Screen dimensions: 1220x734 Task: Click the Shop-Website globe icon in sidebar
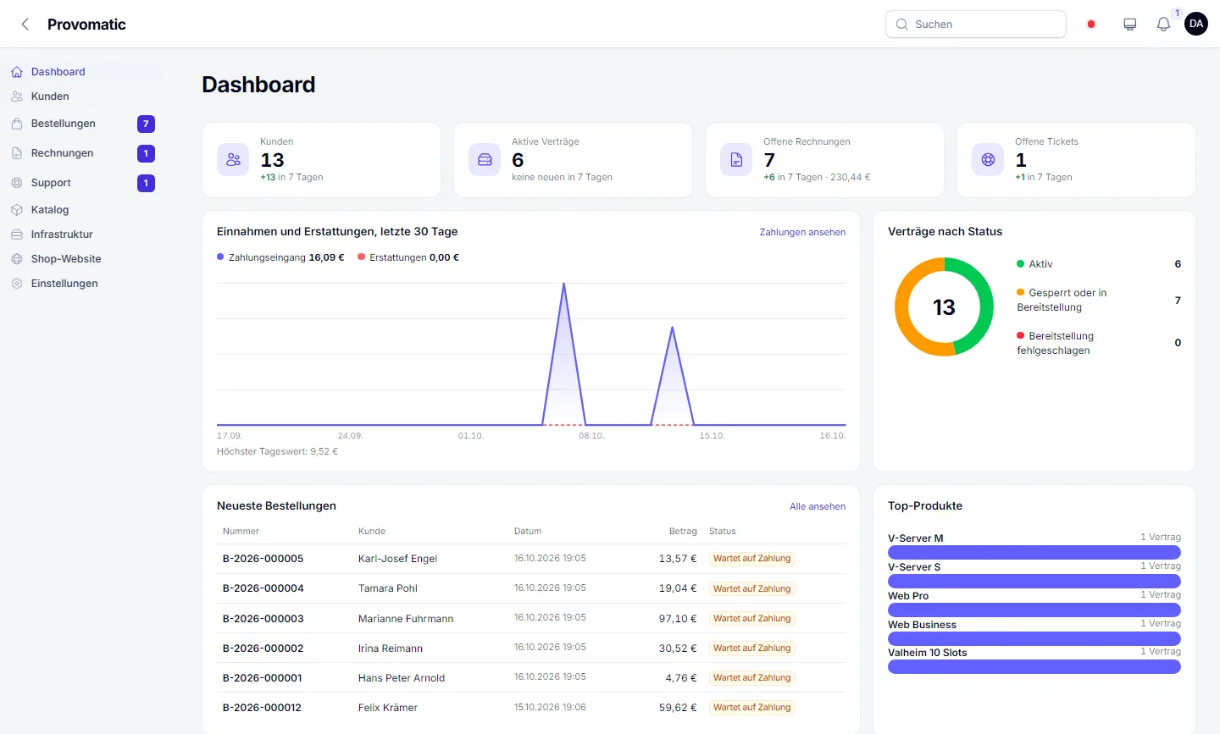(x=17, y=259)
